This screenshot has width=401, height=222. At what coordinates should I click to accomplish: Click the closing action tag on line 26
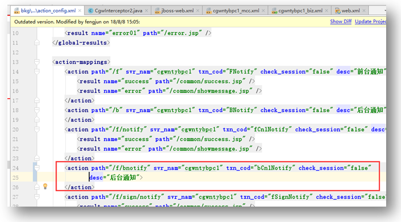(79, 187)
